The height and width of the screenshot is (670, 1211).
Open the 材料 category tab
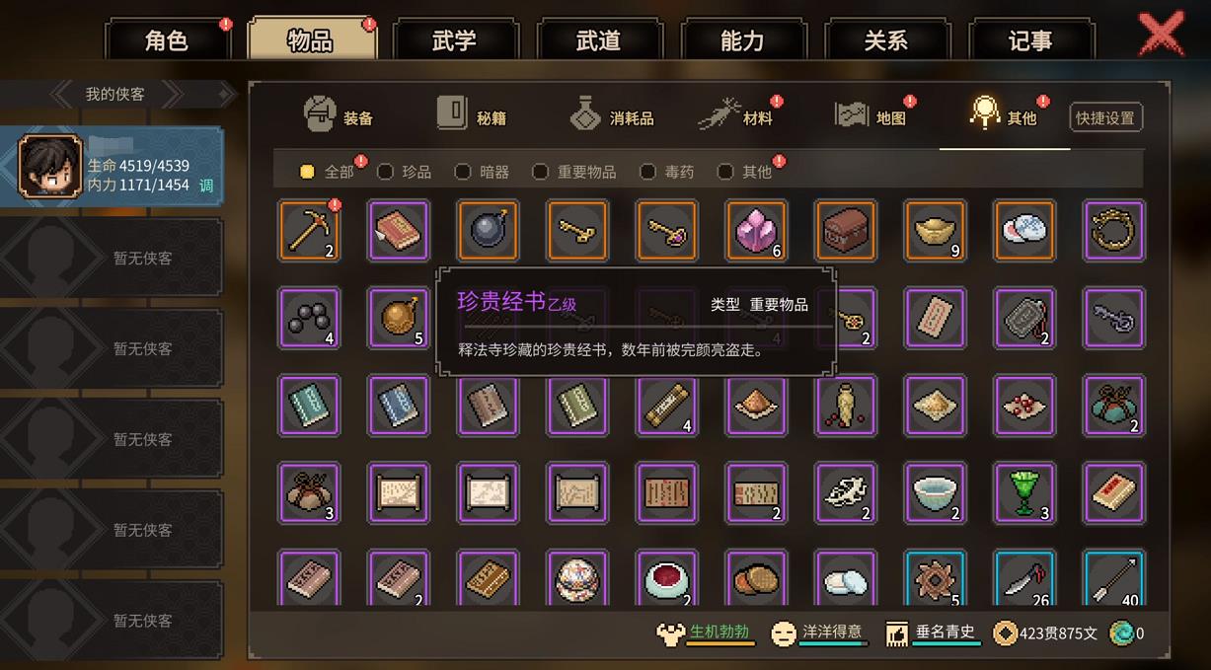click(743, 116)
